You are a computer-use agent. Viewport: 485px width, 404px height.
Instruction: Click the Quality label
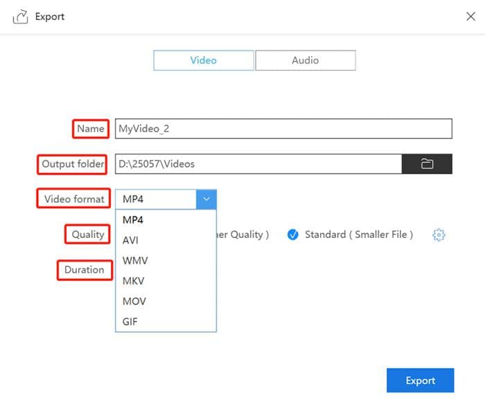click(88, 235)
